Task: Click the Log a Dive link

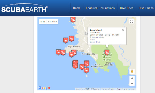Action: pyautogui.click(x=95, y=42)
